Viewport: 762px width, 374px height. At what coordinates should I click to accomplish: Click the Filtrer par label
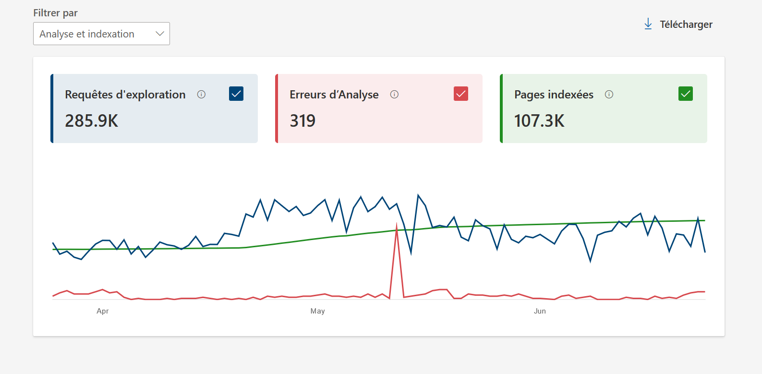click(x=55, y=13)
